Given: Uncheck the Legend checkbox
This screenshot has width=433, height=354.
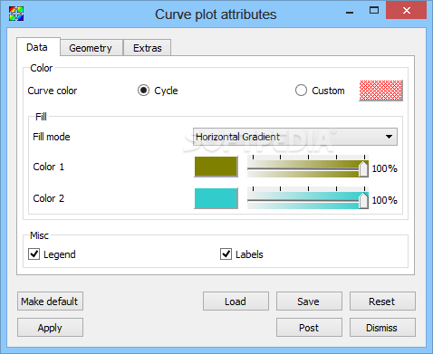Looking at the screenshot, I should pos(34,254).
